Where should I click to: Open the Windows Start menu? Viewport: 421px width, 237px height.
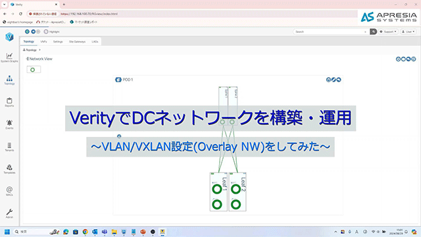(x=7, y=232)
